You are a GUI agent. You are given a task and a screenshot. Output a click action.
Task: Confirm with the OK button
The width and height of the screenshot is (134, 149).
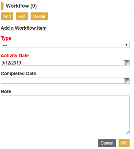(x=124, y=143)
